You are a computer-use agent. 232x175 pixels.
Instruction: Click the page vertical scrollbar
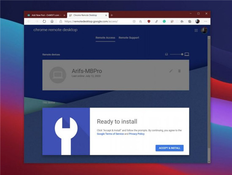pyautogui.click(x=209, y=94)
